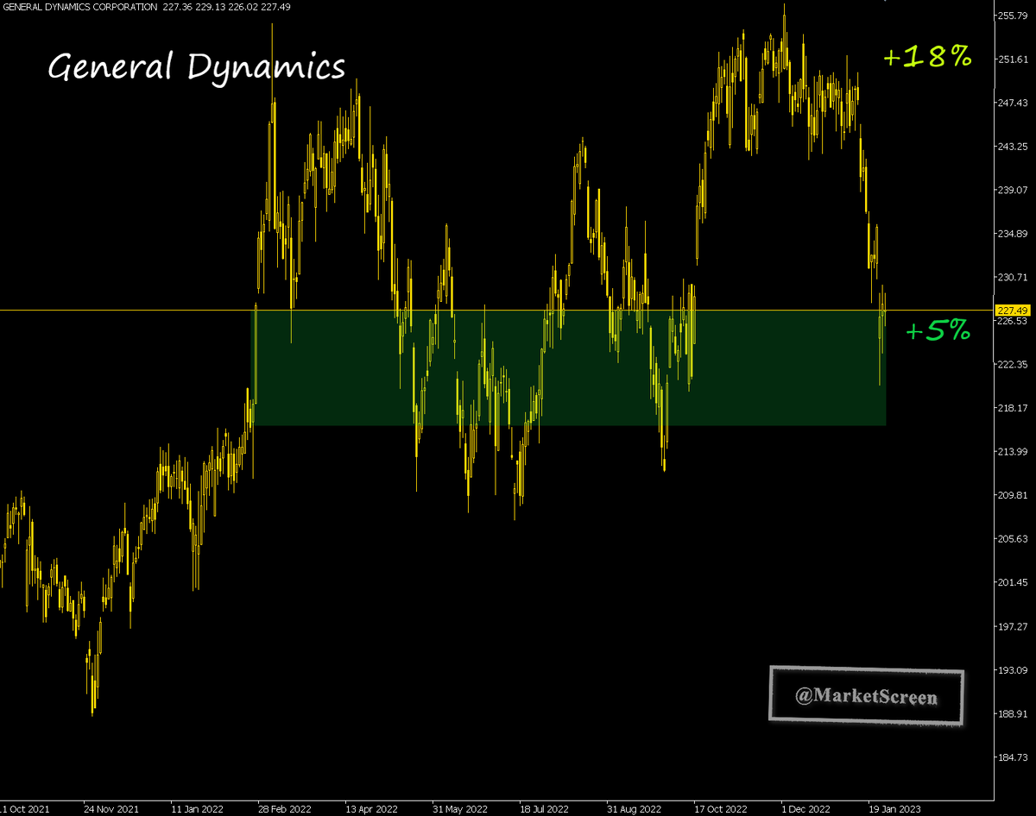Click the 13 Apr 2022 date label
This screenshot has width=1036, height=816.
pyautogui.click(x=373, y=810)
